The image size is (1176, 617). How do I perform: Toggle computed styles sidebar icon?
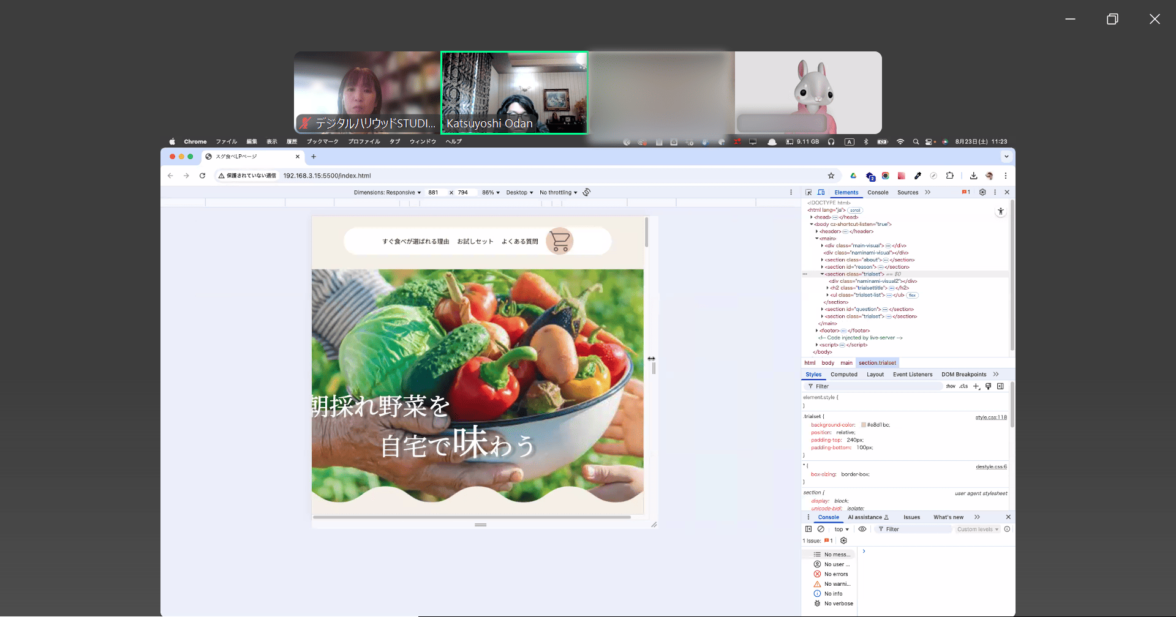(x=1000, y=386)
